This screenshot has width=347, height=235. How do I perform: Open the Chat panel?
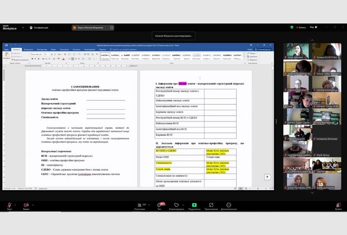[158, 205]
